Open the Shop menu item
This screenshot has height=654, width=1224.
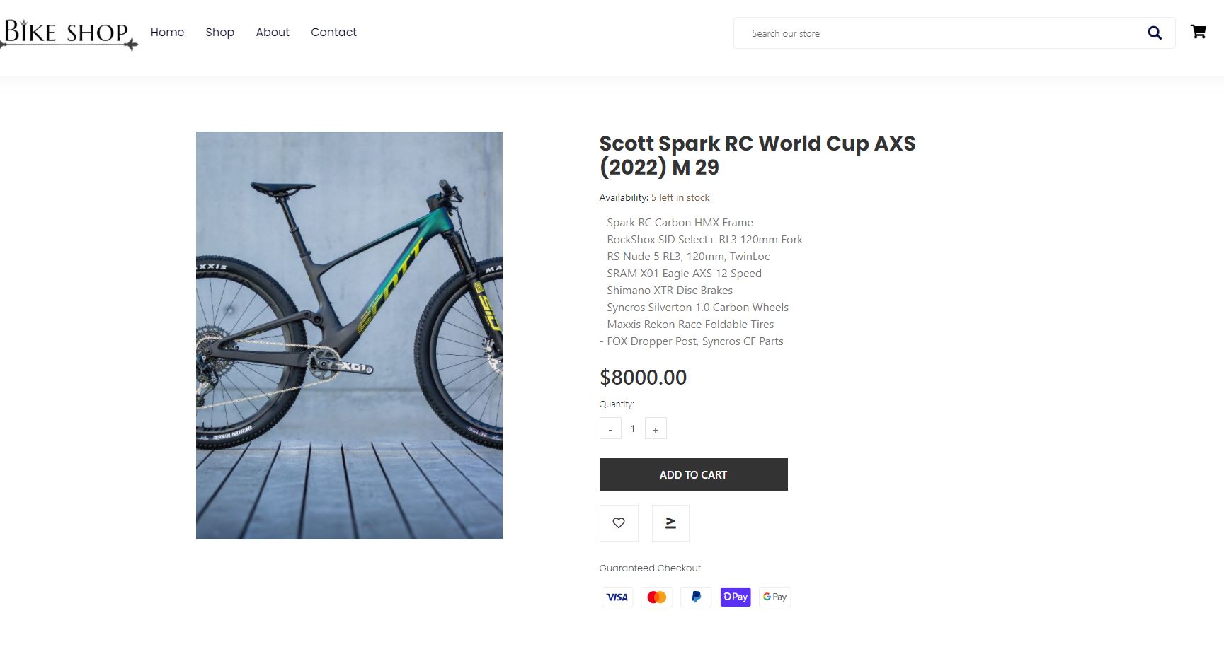[x=219, y=32]
